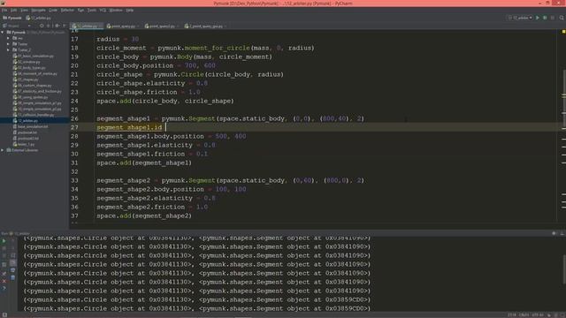Select the 12_arbiter.py editor tab
566x318 pixels.
coord(88,26)
